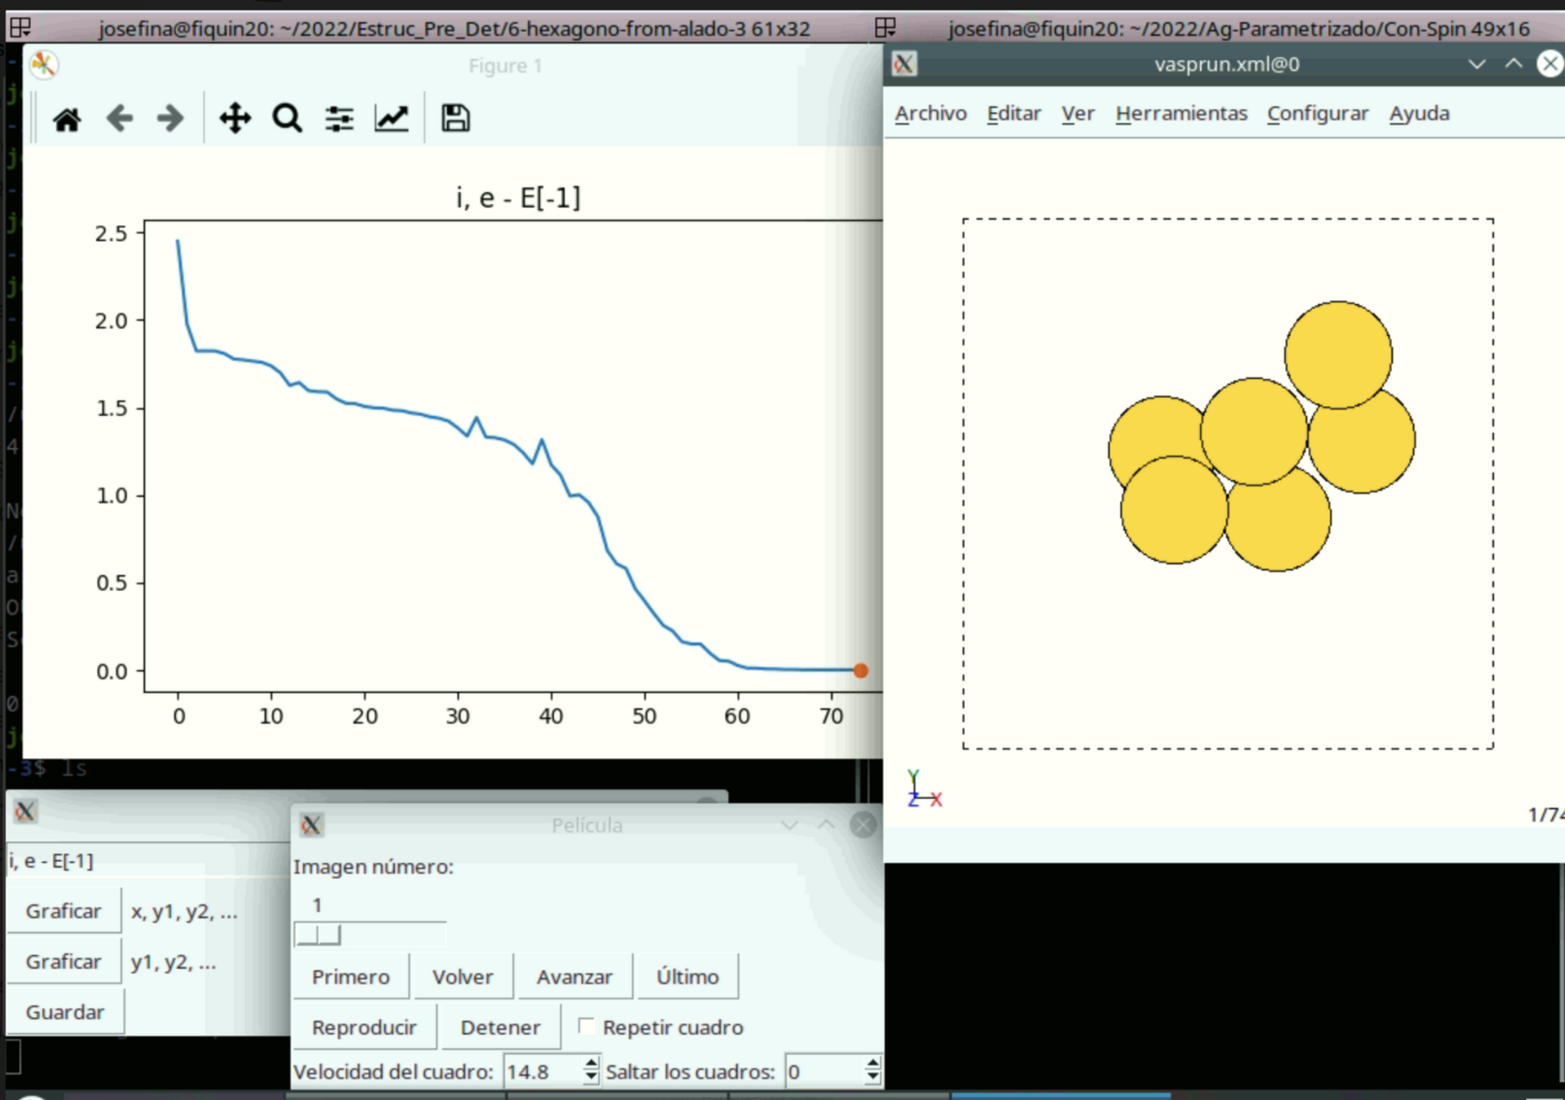Select the Pan axes cross-arrow tool

(235, 119)
